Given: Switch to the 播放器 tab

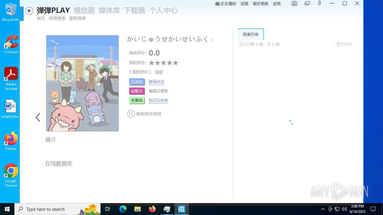Looking at the screenshot, I should pos(84,10).
